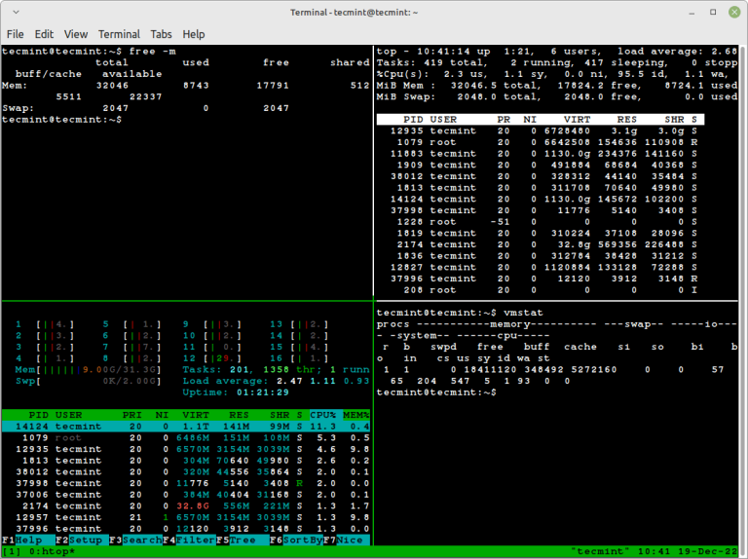This screenshot has width=748, height=559.
Task: Open the View menu
Action: click(76, 34)
